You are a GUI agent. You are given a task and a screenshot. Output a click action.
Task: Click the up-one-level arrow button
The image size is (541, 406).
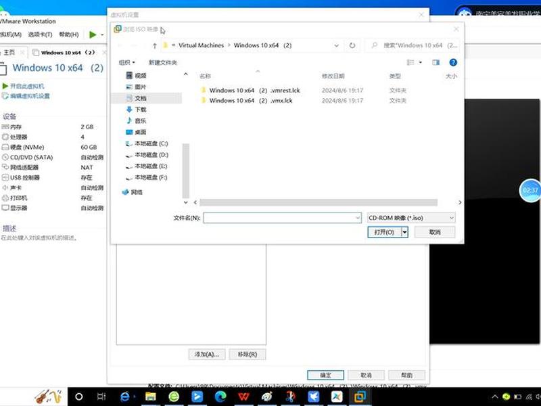(155, 45)
